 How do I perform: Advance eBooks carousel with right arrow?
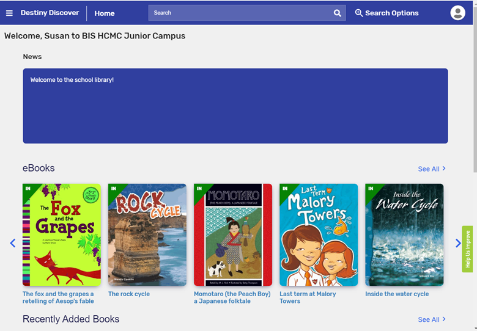coord(458,243)
